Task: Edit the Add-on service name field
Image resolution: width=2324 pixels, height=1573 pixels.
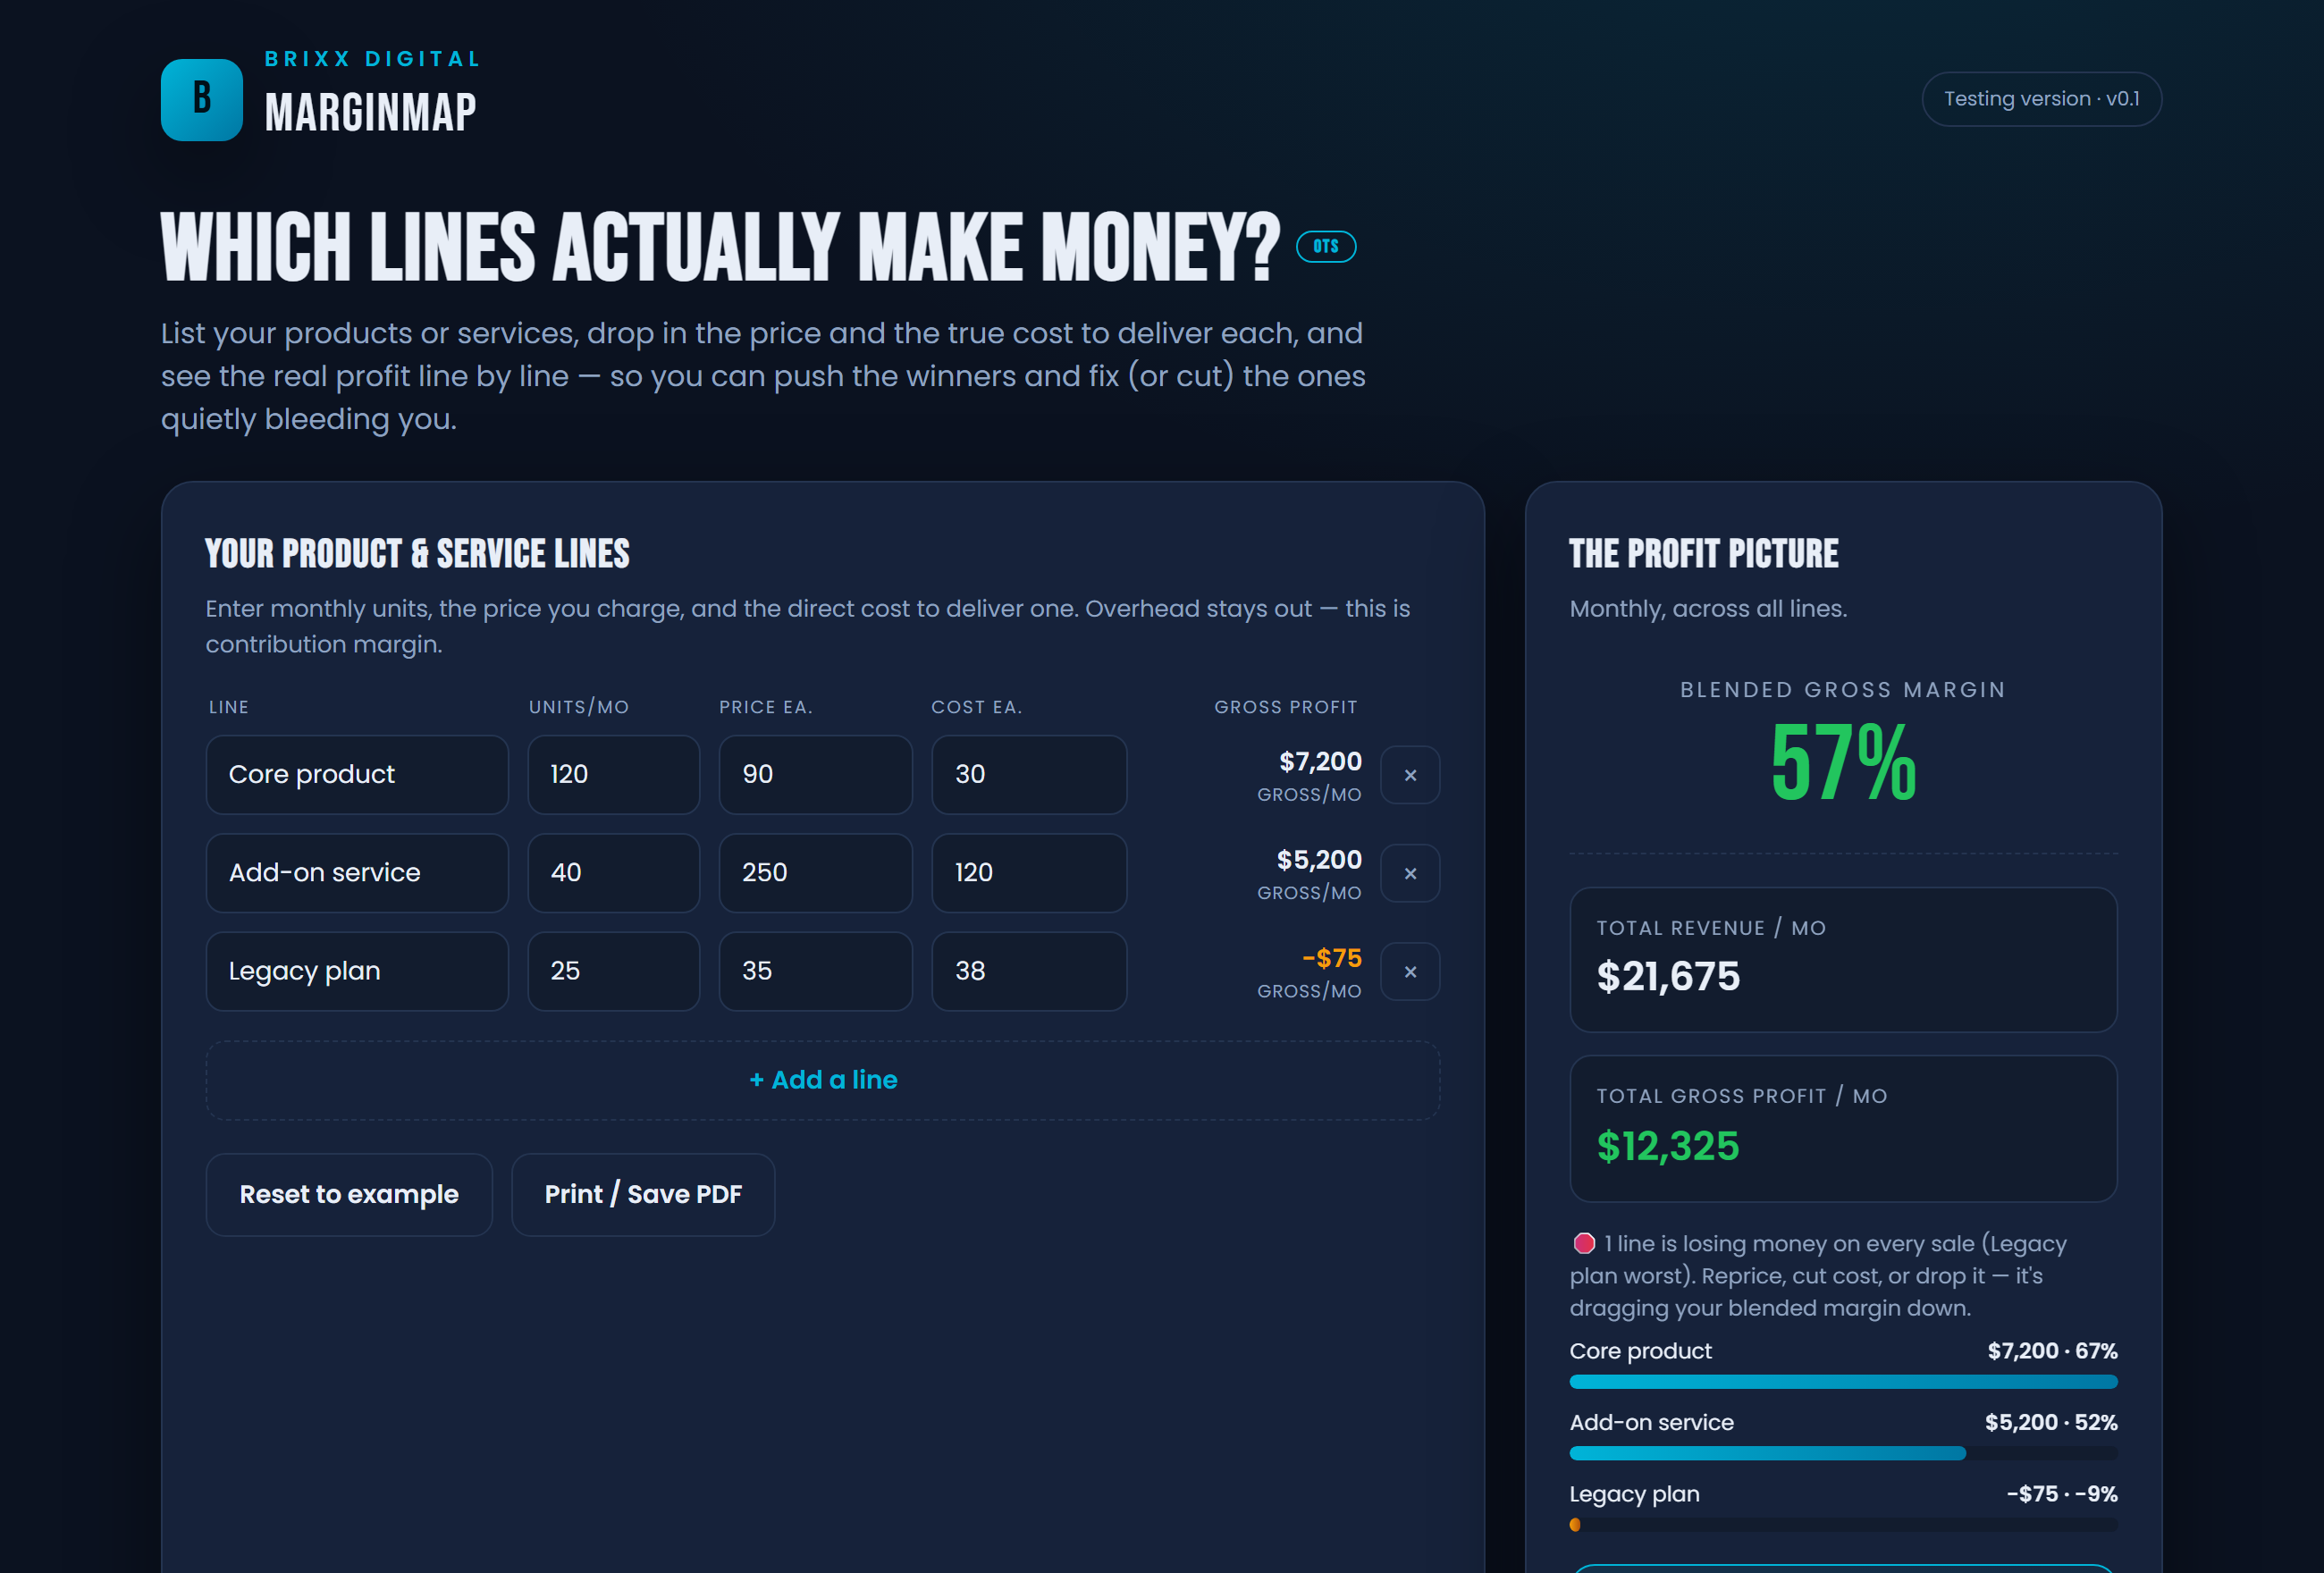Action: pos(357,873)
